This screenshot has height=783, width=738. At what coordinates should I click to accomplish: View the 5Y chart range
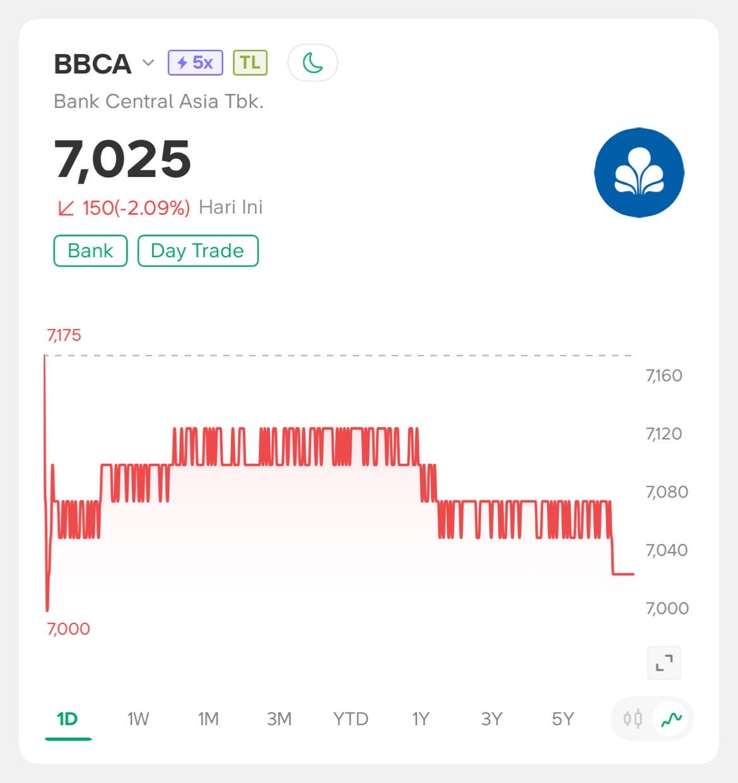(x=563, y=719)
